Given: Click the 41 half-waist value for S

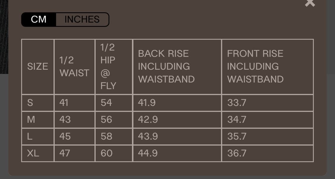Looking at the screenshot, I should point(64,103).
